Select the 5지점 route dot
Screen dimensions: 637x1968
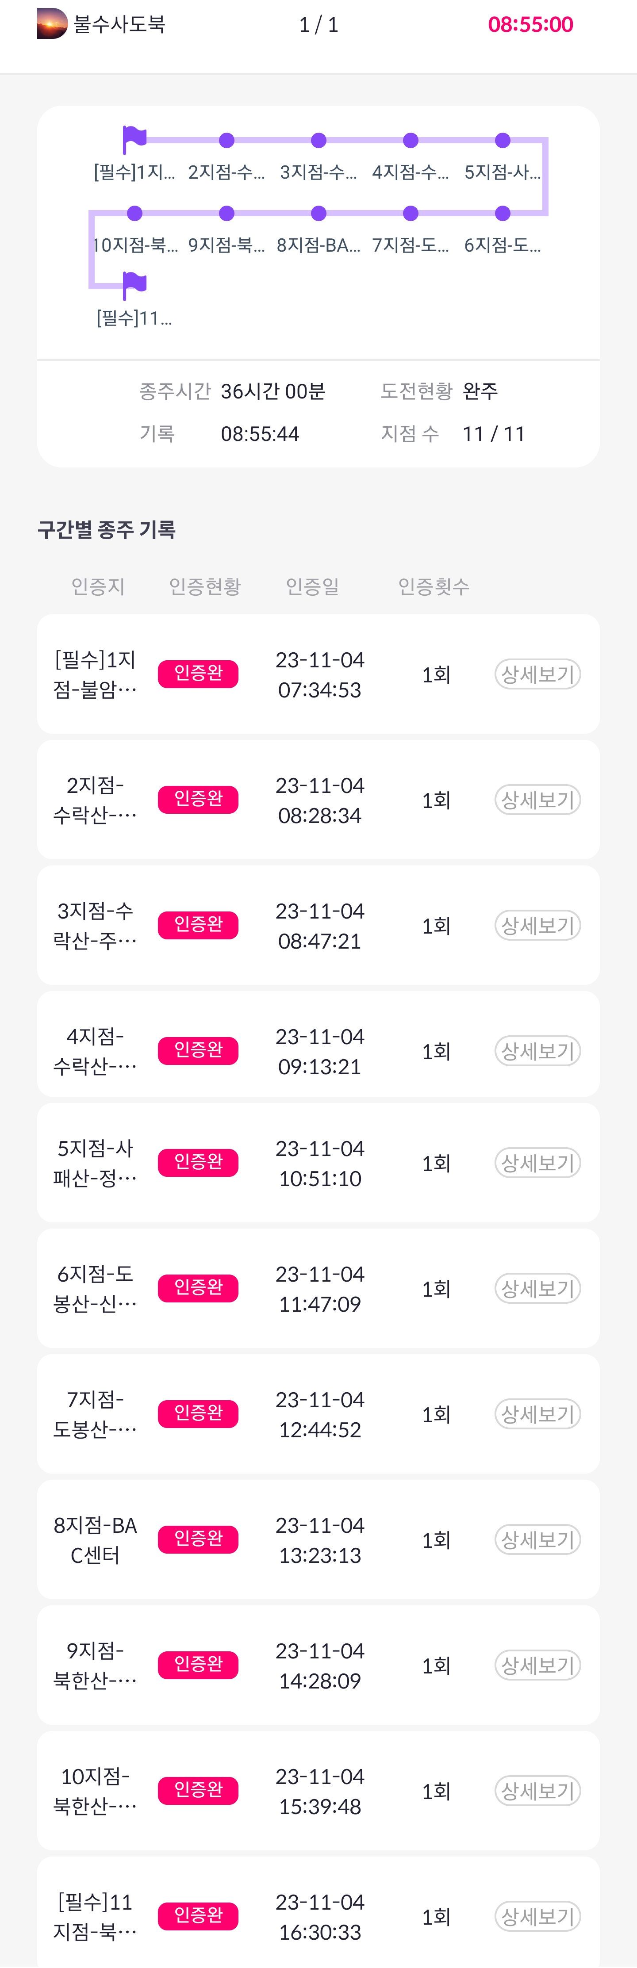coord(502,141)
